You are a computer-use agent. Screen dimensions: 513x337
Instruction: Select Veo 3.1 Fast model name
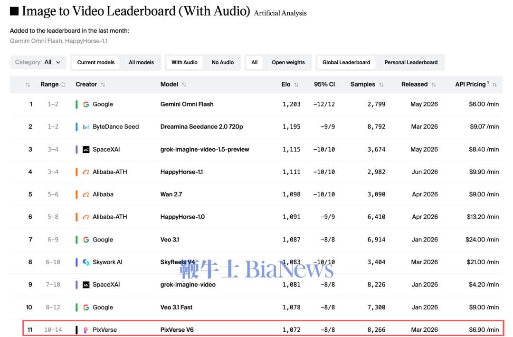[x=176, y=307]
